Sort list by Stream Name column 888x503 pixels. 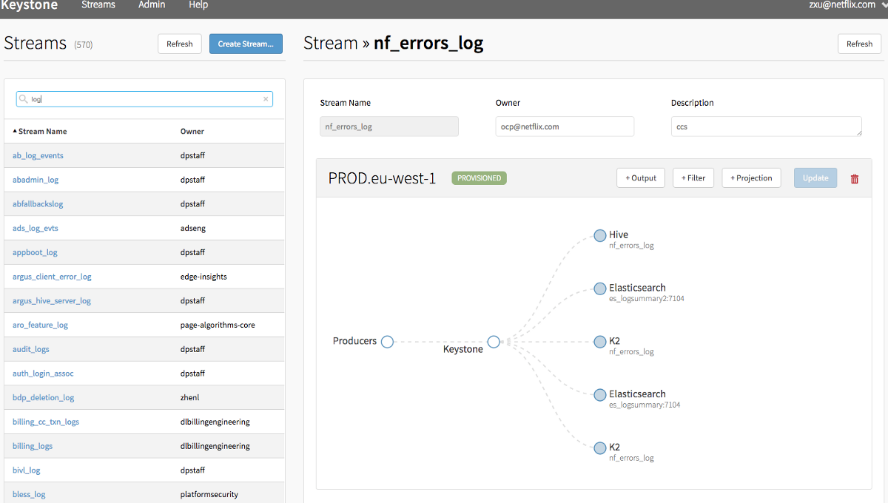[x=42, y=132]
